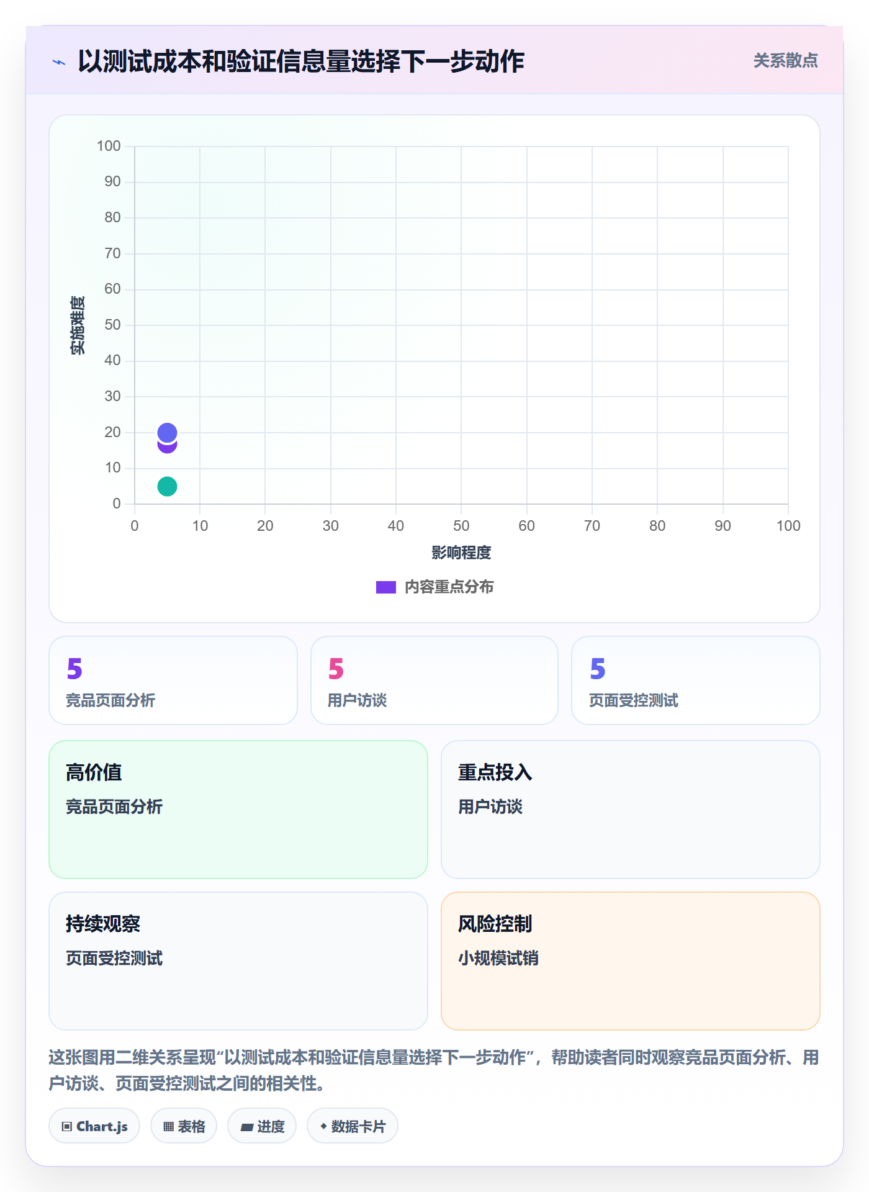Click the 实施难度 y-axis title

(x=77, y=325)
